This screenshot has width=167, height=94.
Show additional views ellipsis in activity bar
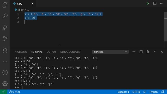(x=5, y=61)
